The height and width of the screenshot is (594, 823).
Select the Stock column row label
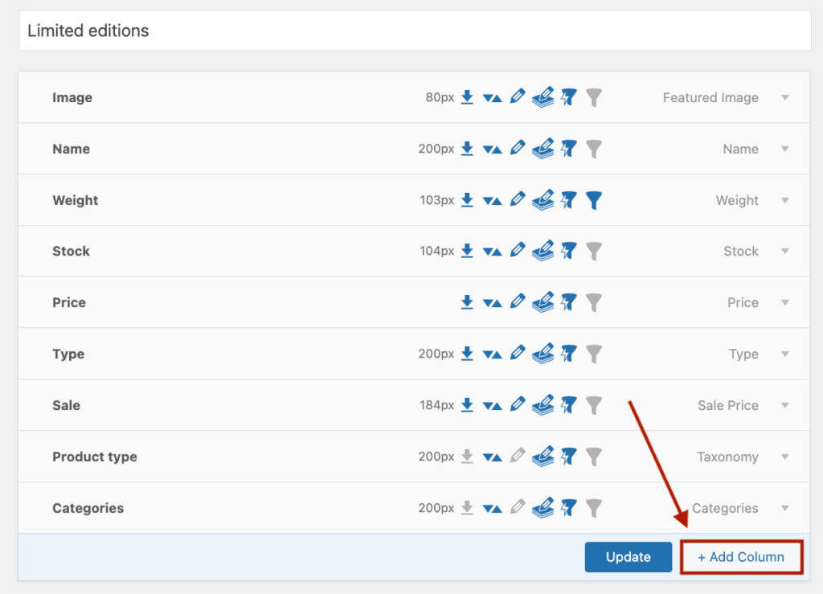click(71, 251)
